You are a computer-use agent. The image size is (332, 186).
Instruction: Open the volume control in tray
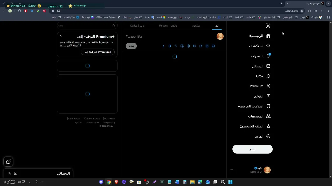19,182
